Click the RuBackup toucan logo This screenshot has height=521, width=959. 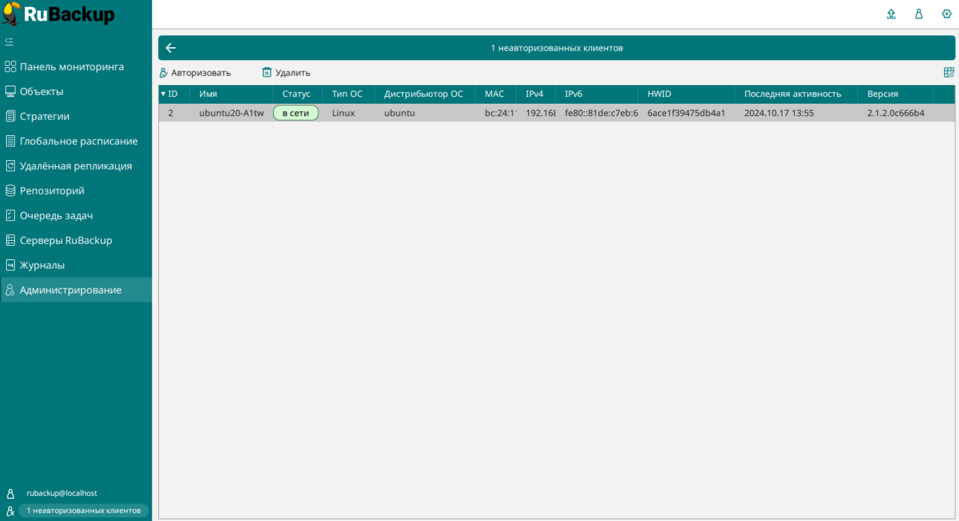11,14
